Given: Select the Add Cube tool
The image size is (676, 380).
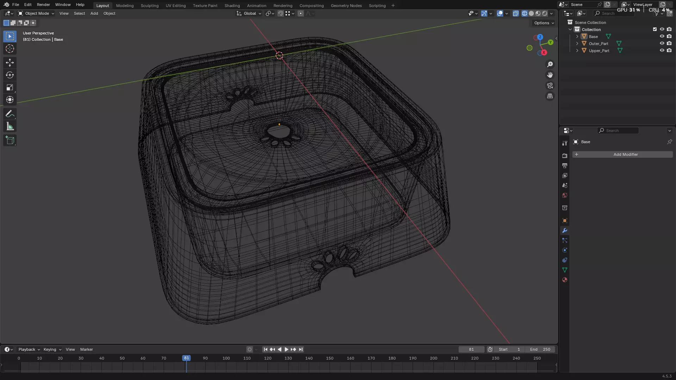Looking at the screenshot, I should (x=10, y=140).
